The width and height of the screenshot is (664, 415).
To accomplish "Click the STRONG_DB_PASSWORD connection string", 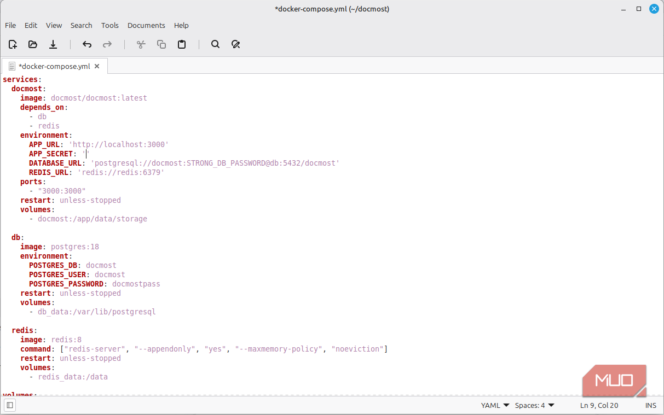I will [215, 163].
